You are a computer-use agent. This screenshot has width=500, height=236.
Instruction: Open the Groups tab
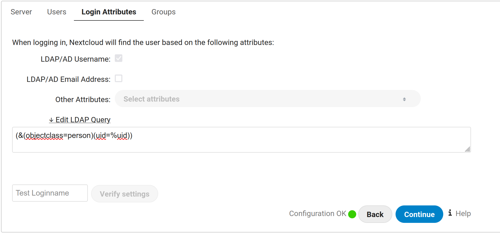coord(163,12)
